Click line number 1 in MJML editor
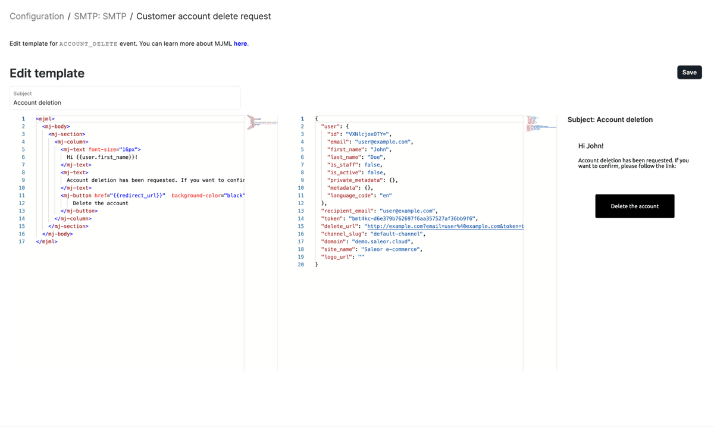The height and width of the screenshot is (427, 714). pyautogui.click(x=23, y=118)
